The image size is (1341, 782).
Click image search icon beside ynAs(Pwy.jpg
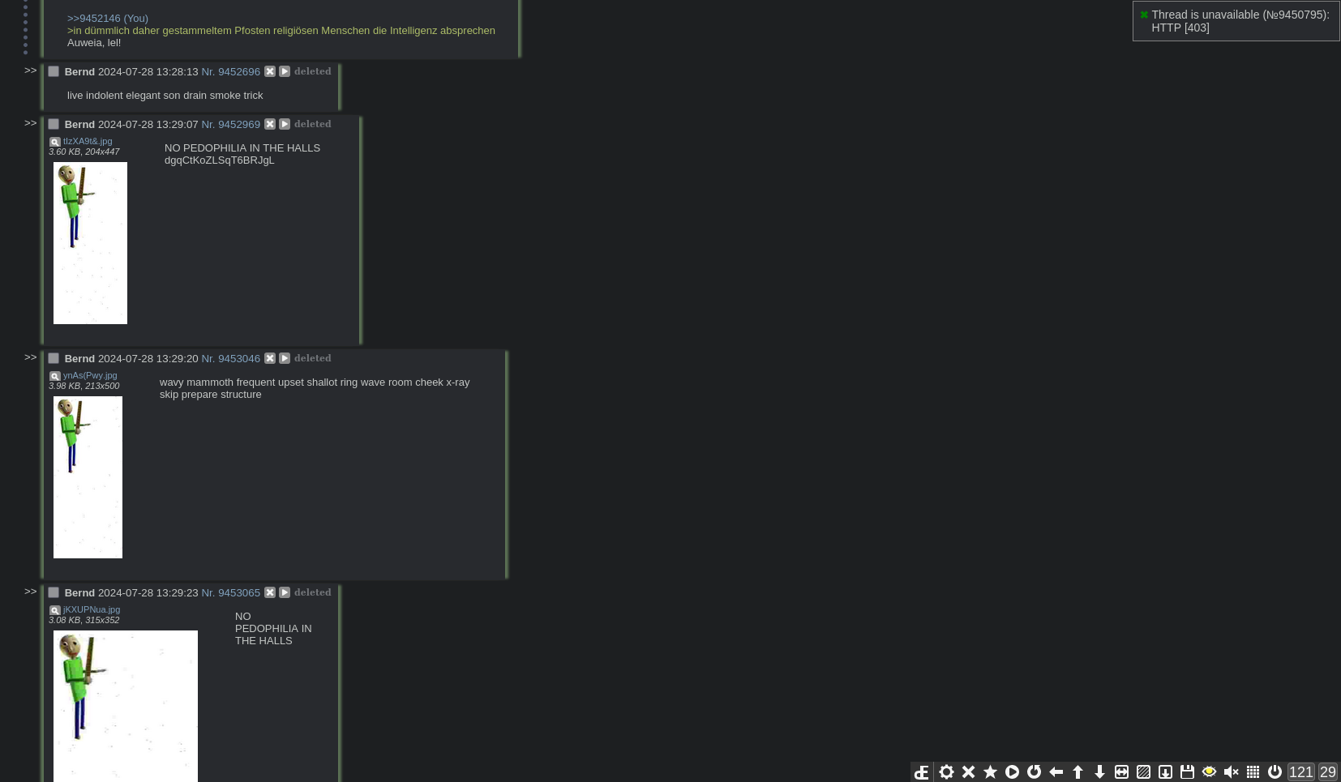(x=55, y=376)
